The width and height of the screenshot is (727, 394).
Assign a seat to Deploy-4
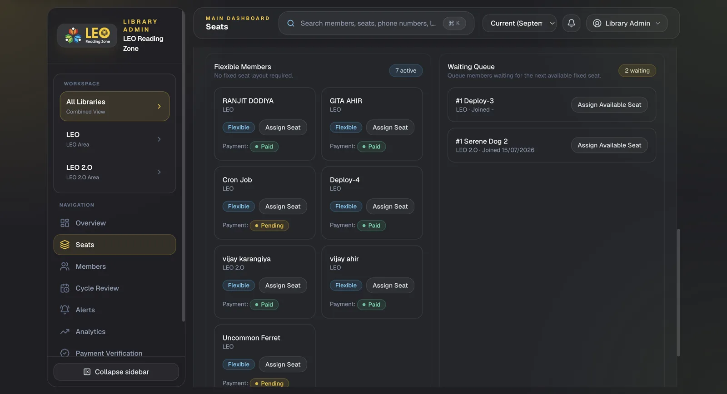(x=390, y=207)
